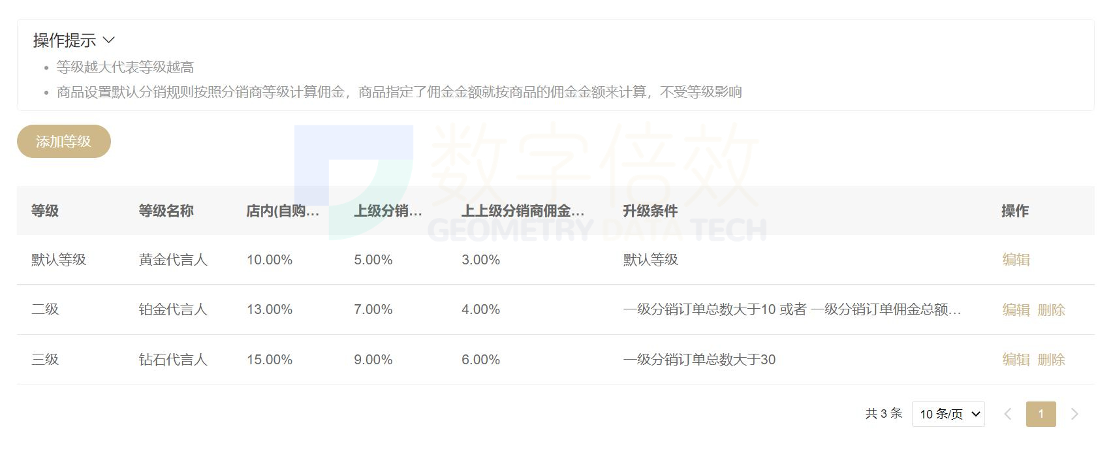Click the 操作提示 title text
This screenshot has width=1113, height=470.
click(65, 40)
